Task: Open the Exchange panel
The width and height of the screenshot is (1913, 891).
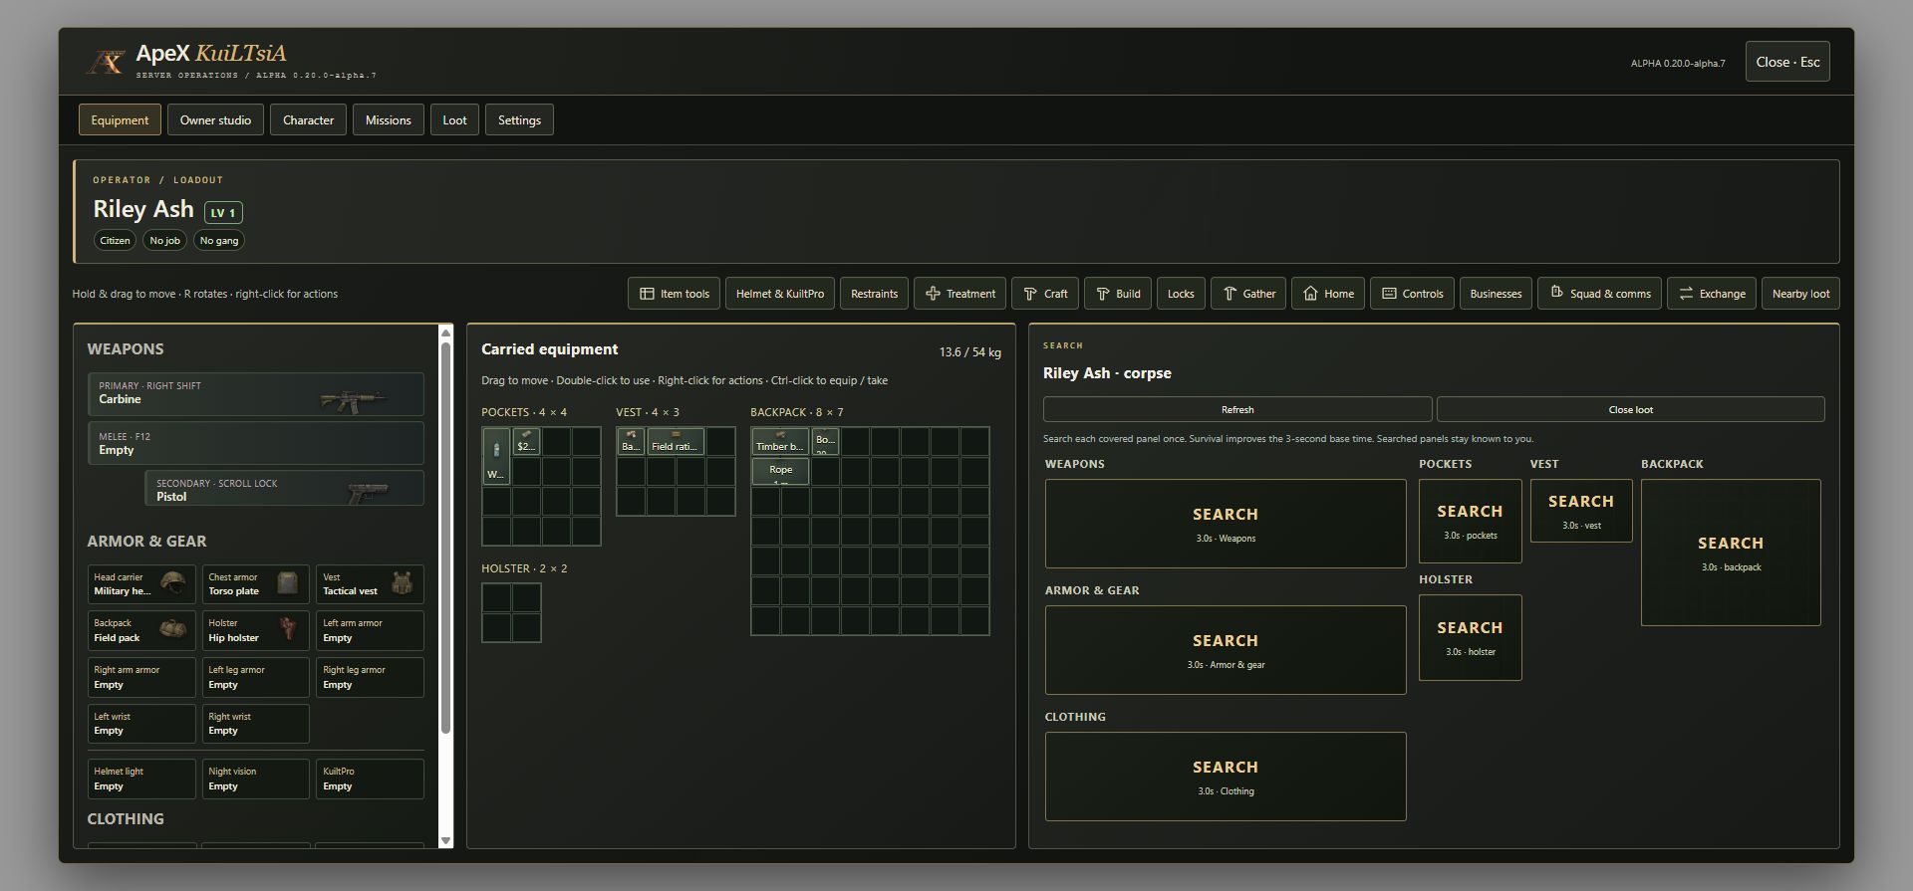Action: tap(1712, 294)
